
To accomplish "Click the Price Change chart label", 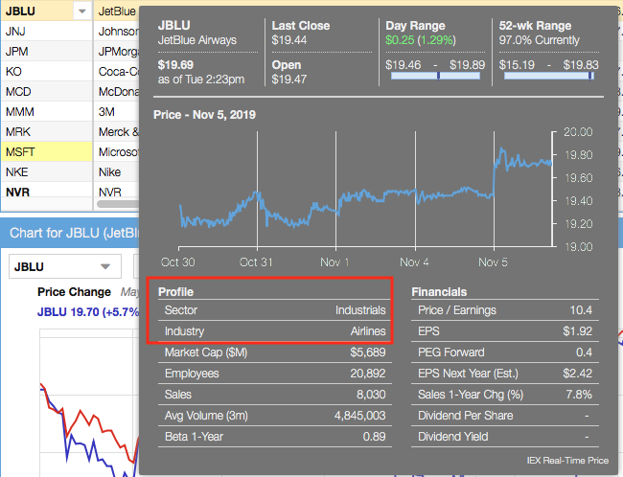I will (x=74, y=292).
